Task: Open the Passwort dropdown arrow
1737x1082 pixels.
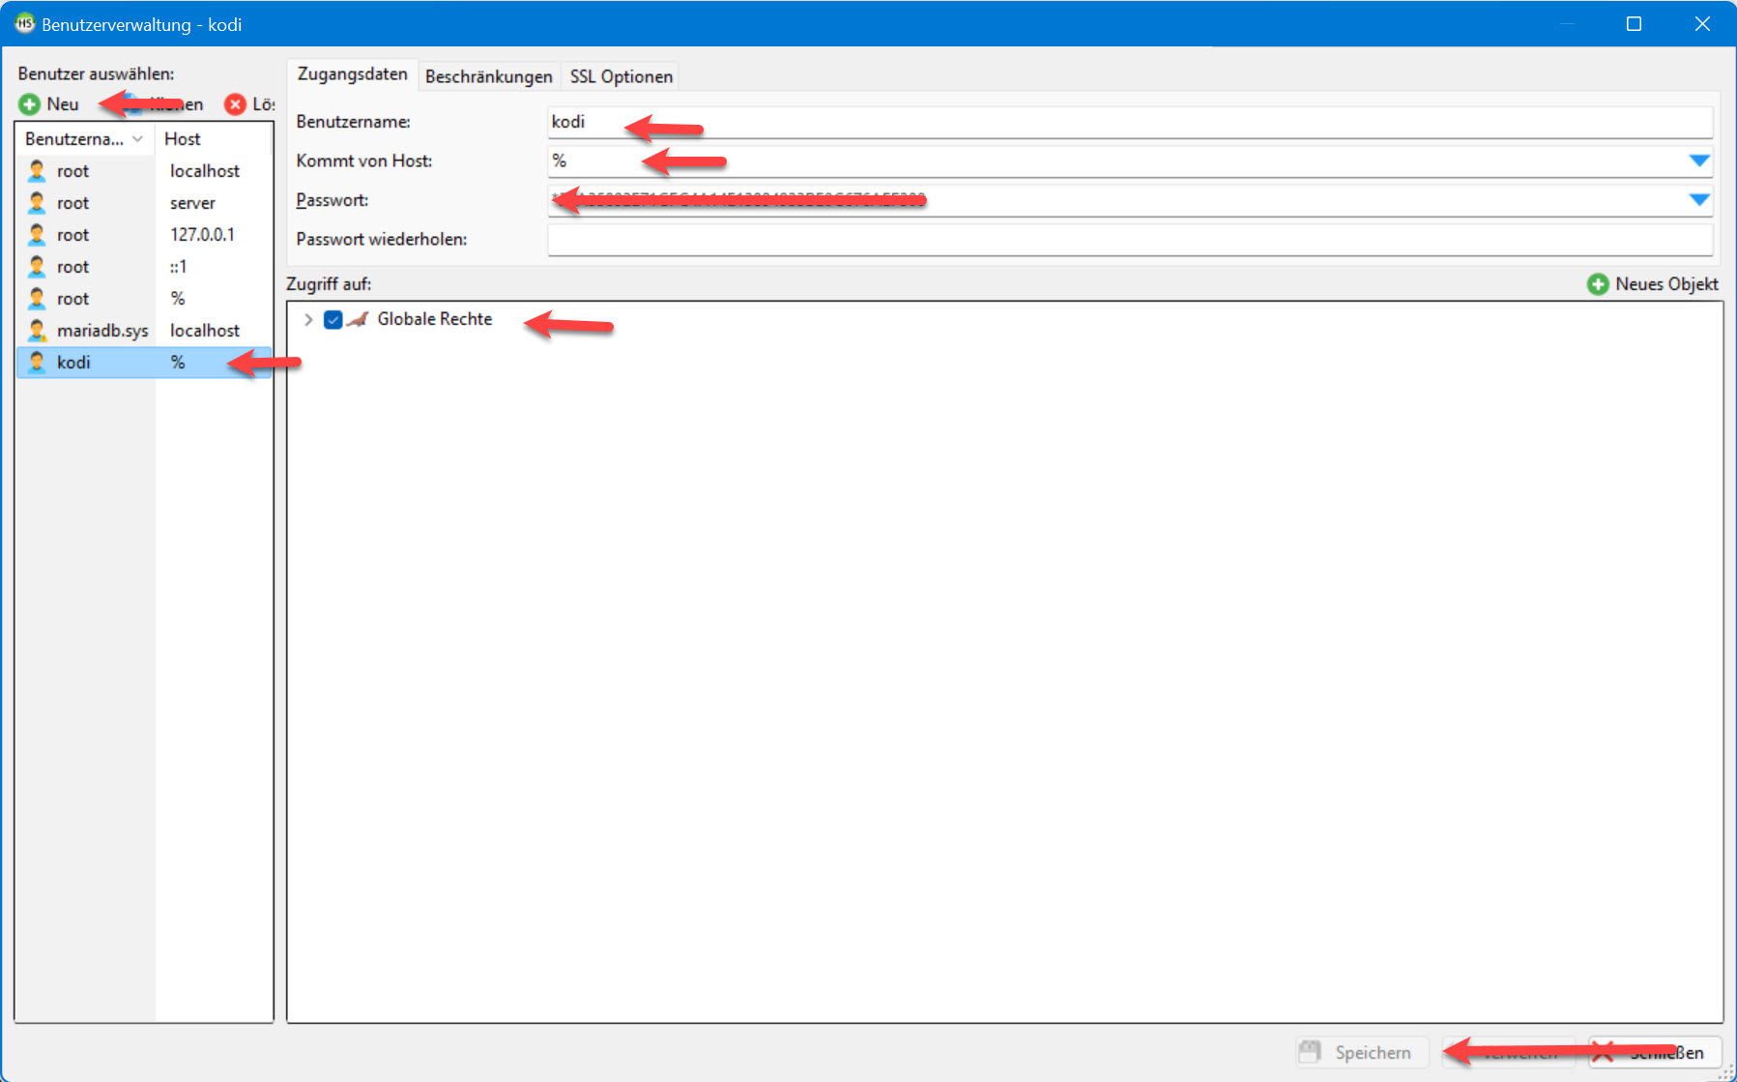Action: pos(1699,200)
